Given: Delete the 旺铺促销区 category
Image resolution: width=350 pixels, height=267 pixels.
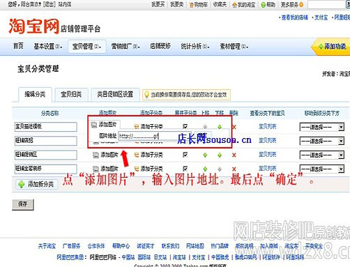Looking at the screenshot, I should [x=234, y=155].
